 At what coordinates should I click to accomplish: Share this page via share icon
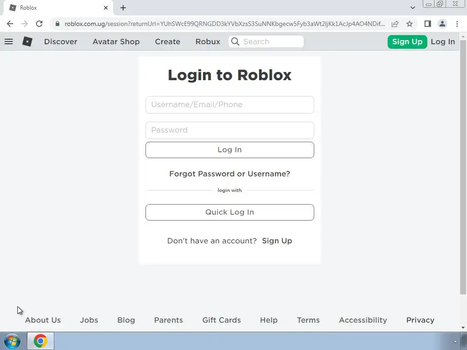(x=395, y=24)
